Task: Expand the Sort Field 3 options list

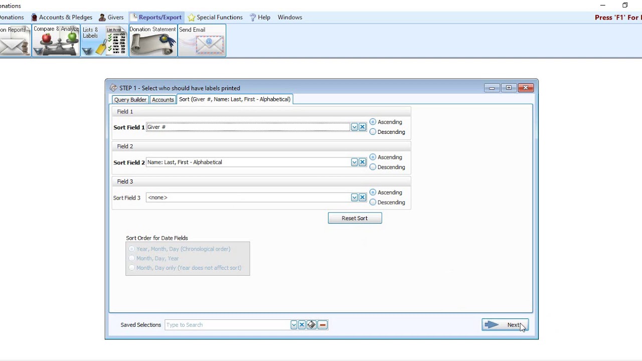Action: (x=354, y=197)
